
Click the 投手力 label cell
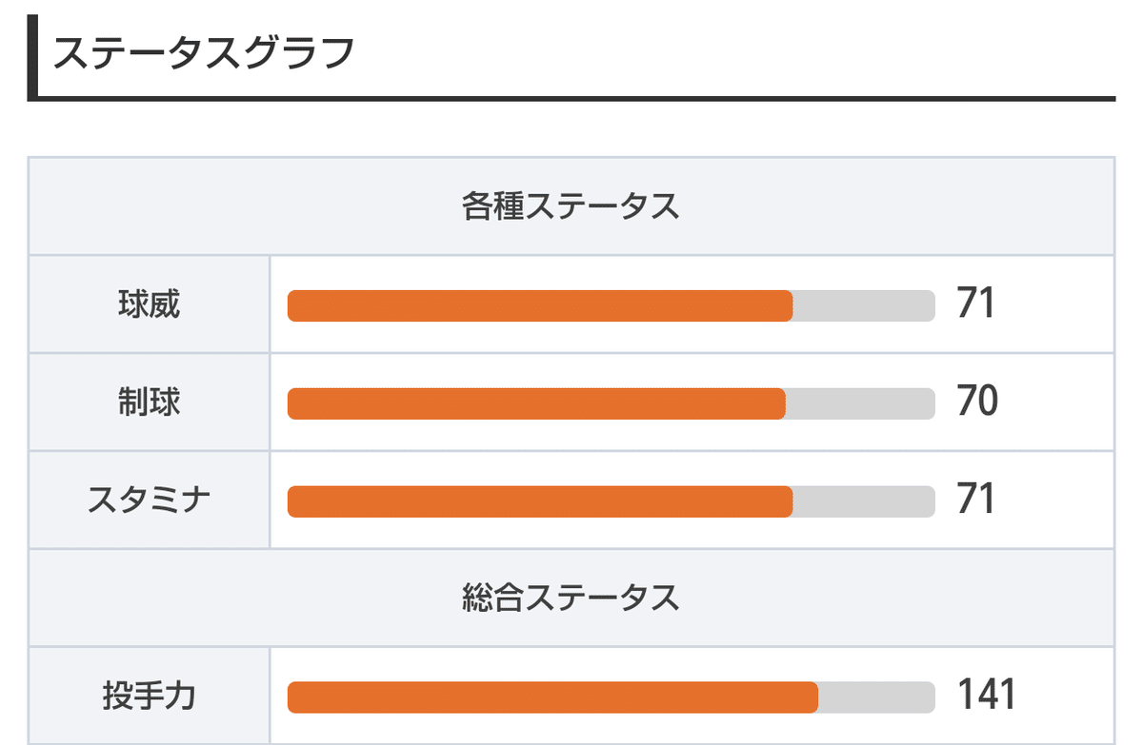pyautogui.click(x=150, y=696)
